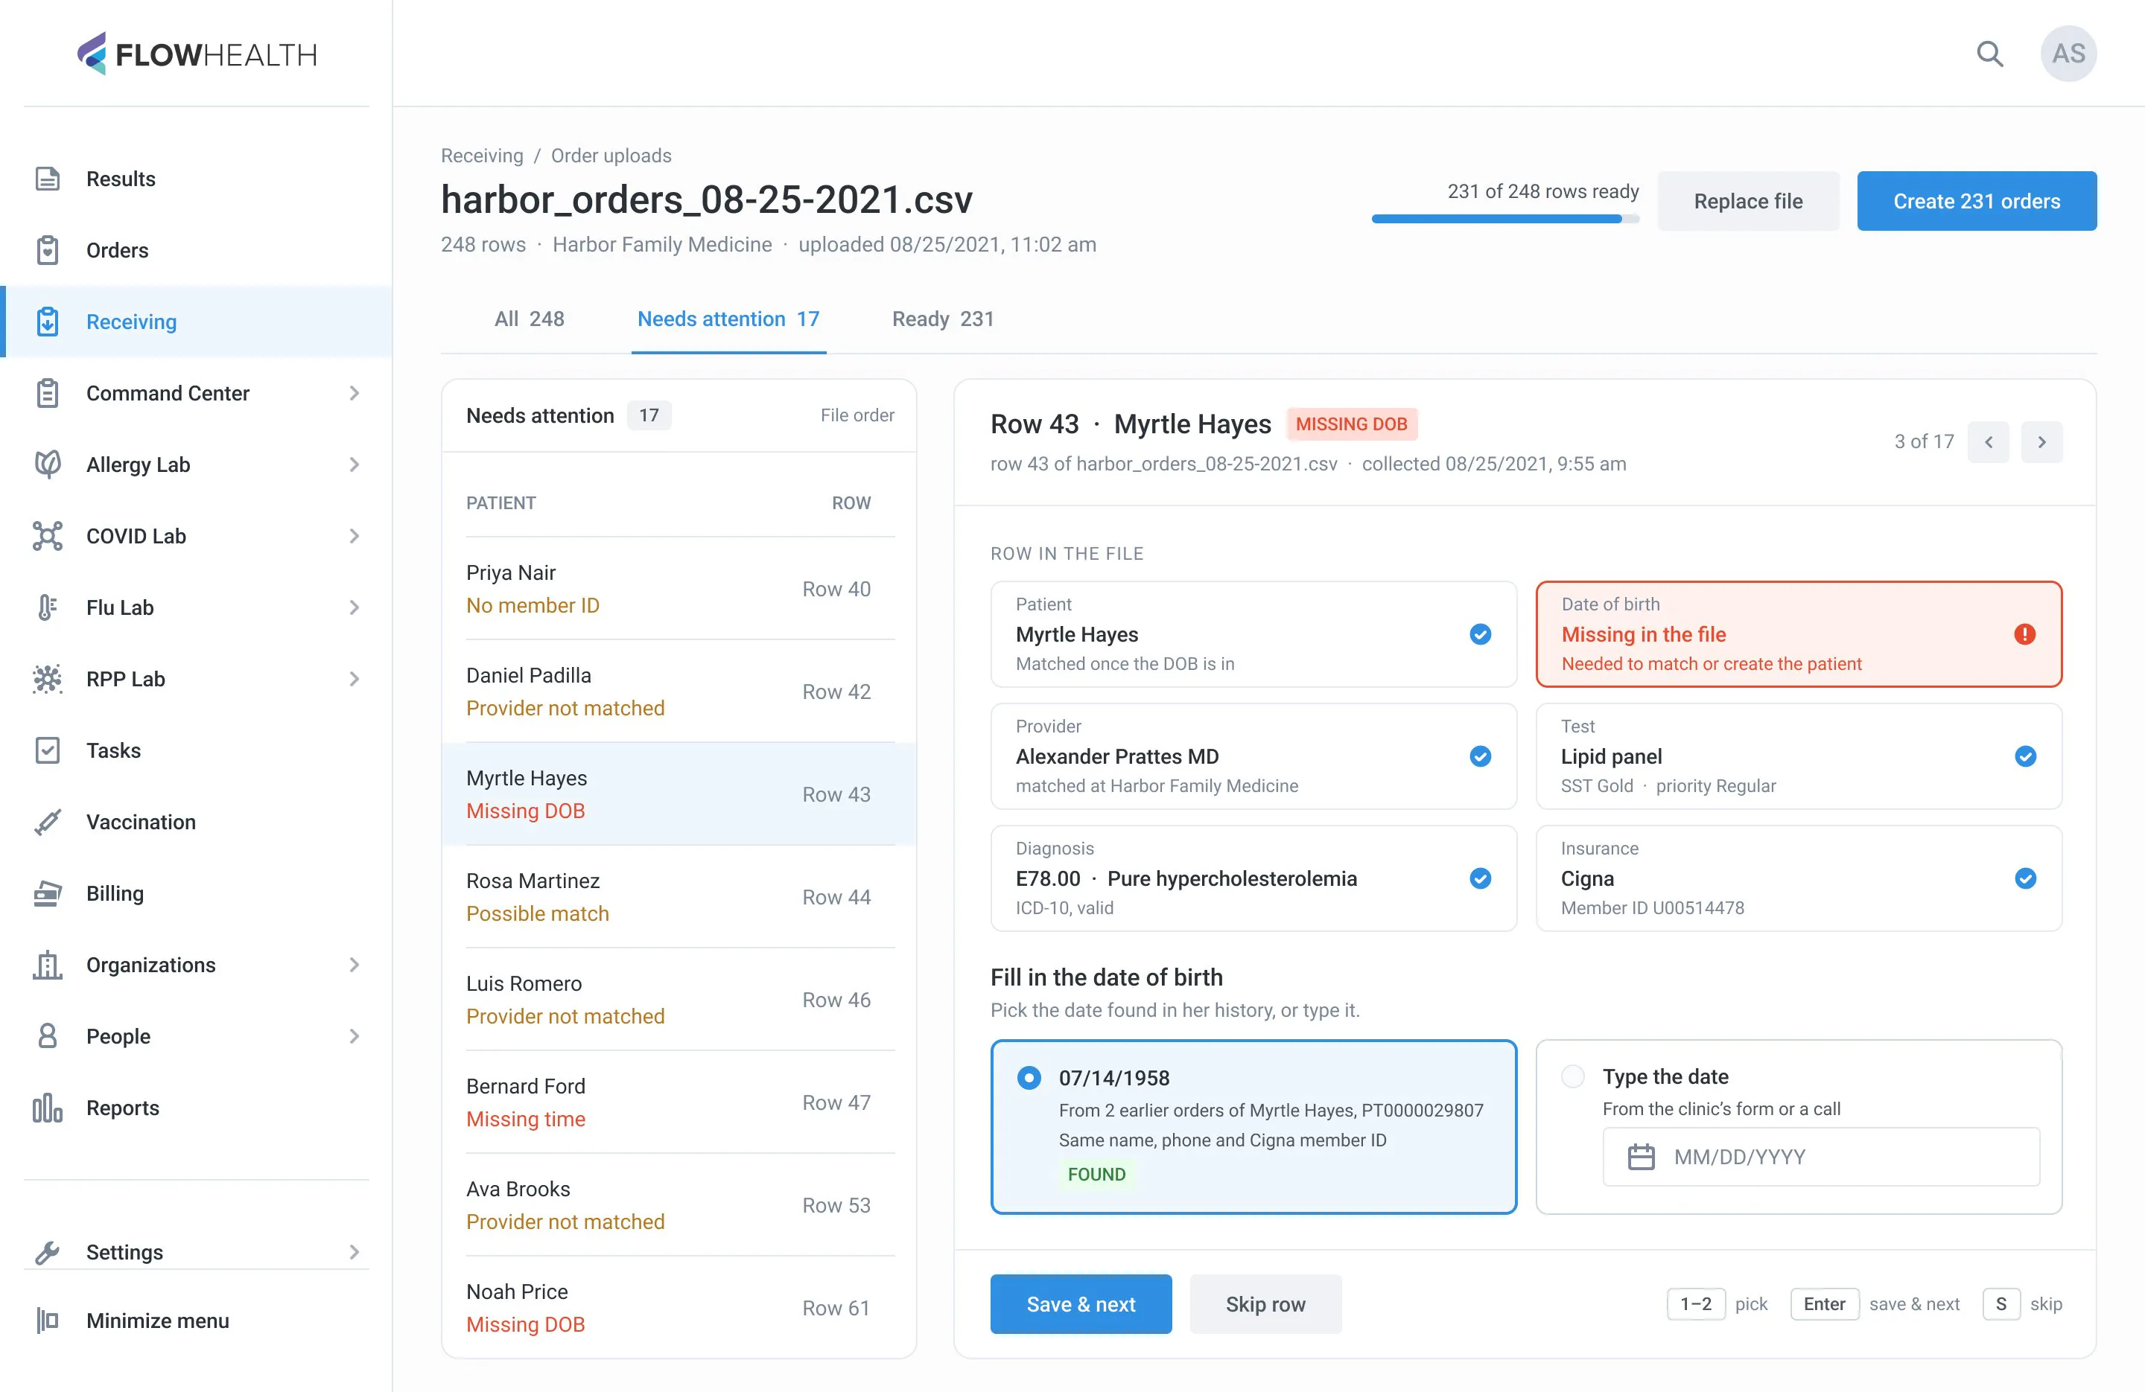Image resolution: width=2145 pixels, height=1392 pixels.
Task: Click the Flu Lab thermometer icon
Action: coord(48,607)
